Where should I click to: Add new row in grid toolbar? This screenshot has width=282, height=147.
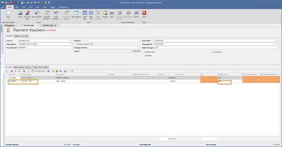(x=7, y=71)
